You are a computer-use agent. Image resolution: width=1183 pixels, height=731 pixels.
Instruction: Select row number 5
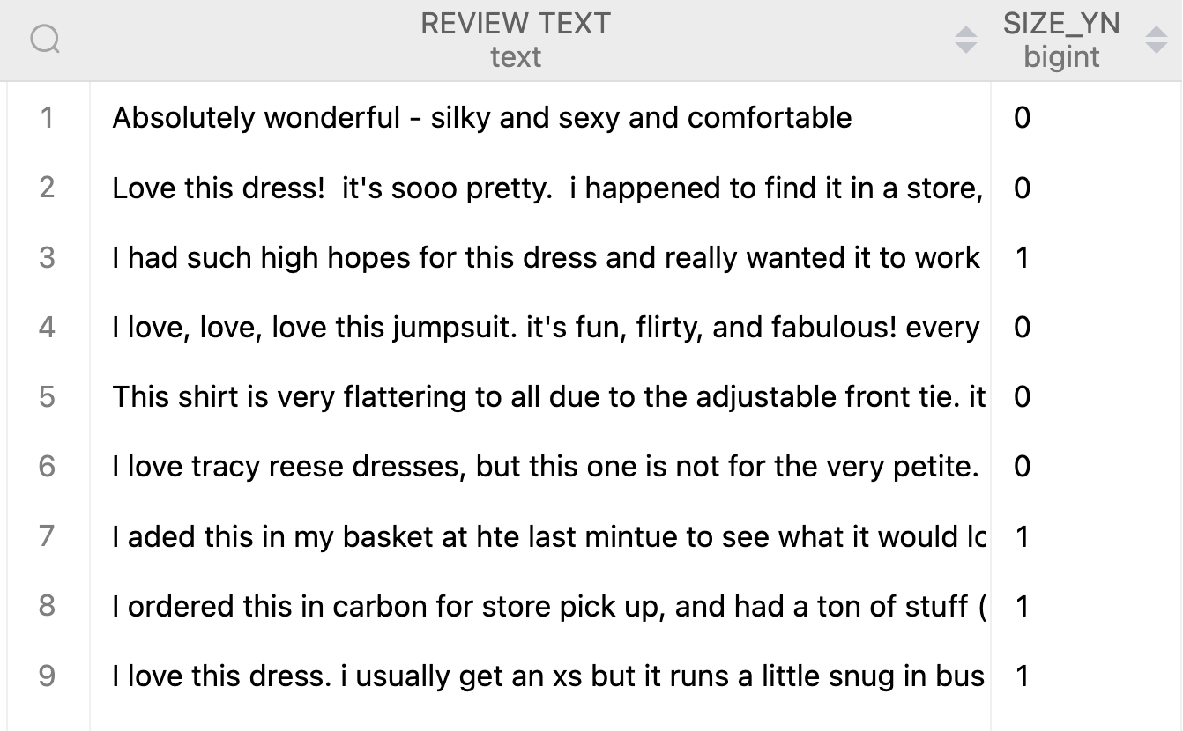click(x=47, y=396)
